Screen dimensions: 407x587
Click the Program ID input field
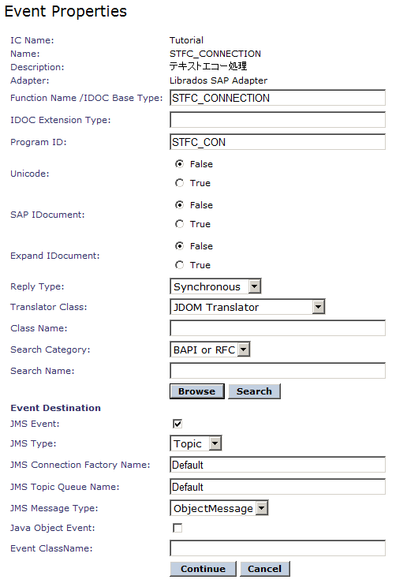click(278, 142)
